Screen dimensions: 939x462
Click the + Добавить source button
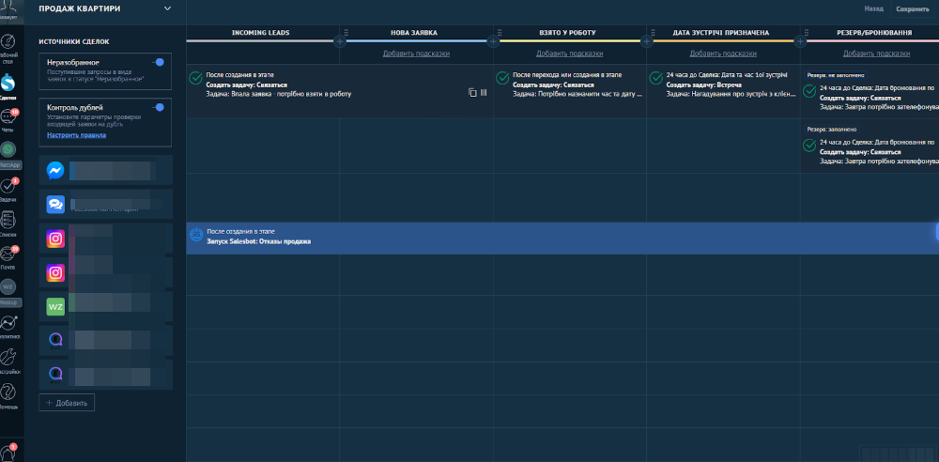click(x=67, y=403)
